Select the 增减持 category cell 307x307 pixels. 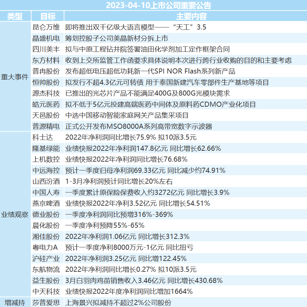click(x=15, y=303)
